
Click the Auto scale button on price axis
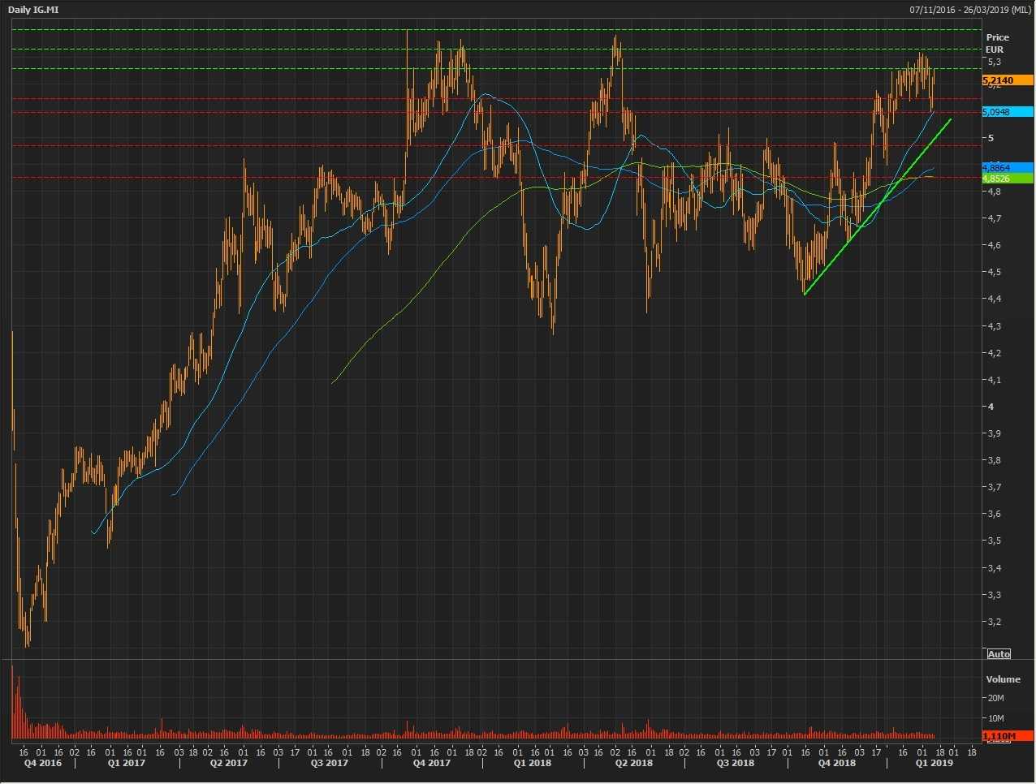(999, 654)
